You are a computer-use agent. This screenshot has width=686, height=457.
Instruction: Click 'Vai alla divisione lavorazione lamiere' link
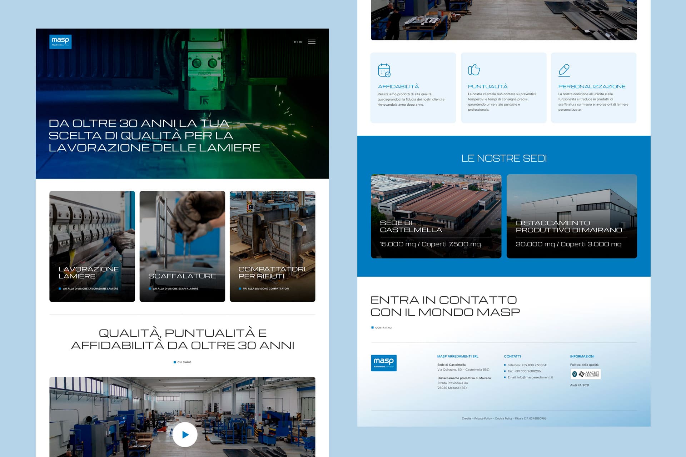(89, 288)
